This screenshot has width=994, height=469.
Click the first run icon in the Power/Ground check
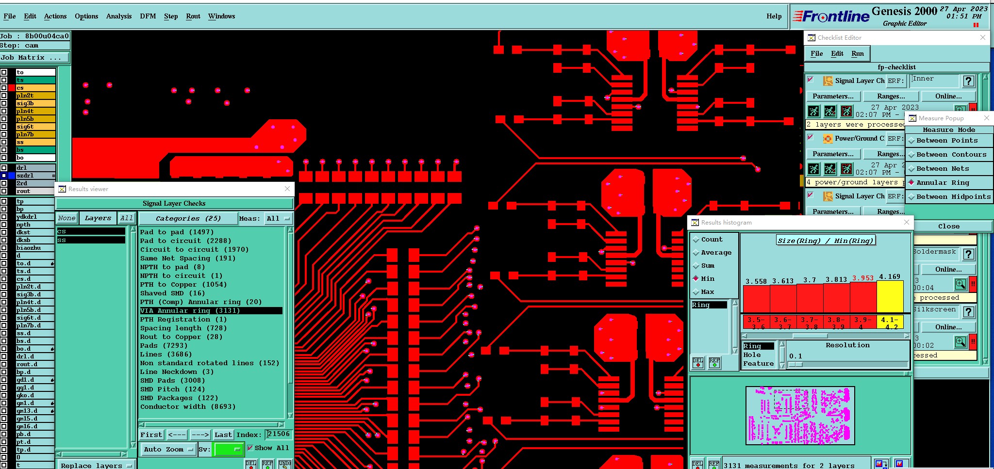pos(814,169)
